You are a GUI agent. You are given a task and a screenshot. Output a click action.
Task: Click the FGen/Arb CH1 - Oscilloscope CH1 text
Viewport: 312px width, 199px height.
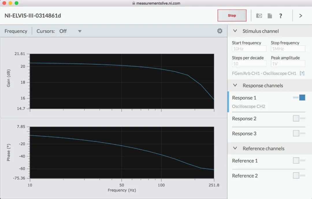[264, 73]
